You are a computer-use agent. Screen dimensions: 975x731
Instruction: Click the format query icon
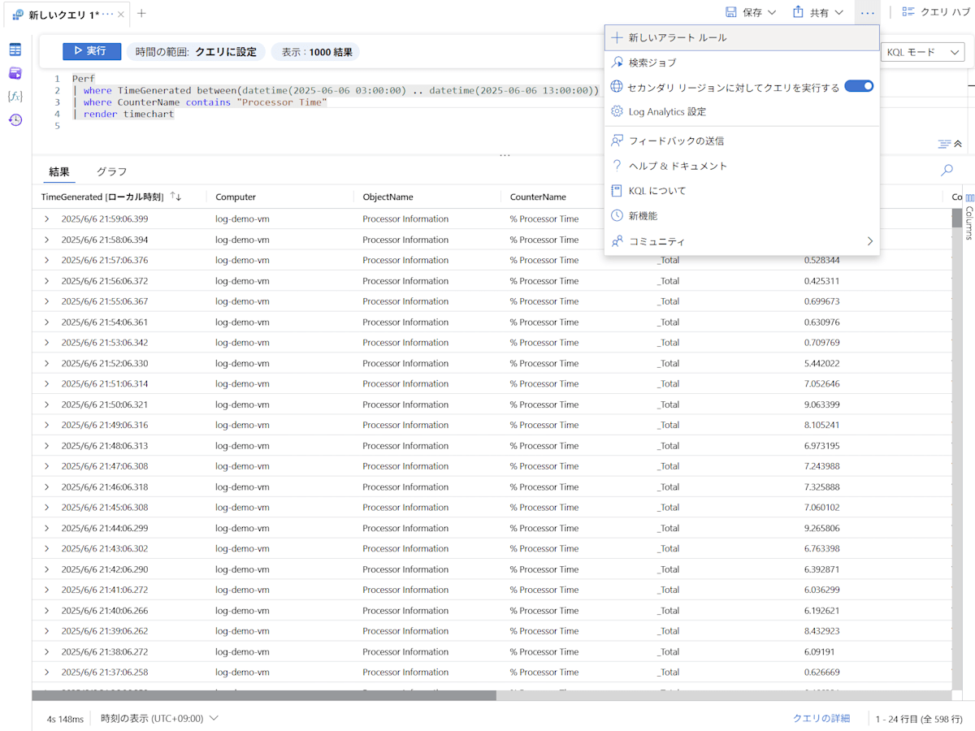(944, 144)
